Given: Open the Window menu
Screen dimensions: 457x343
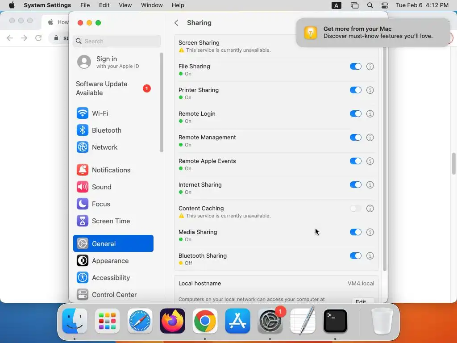Looking at the screenshot, I should [x=152, y=5].
